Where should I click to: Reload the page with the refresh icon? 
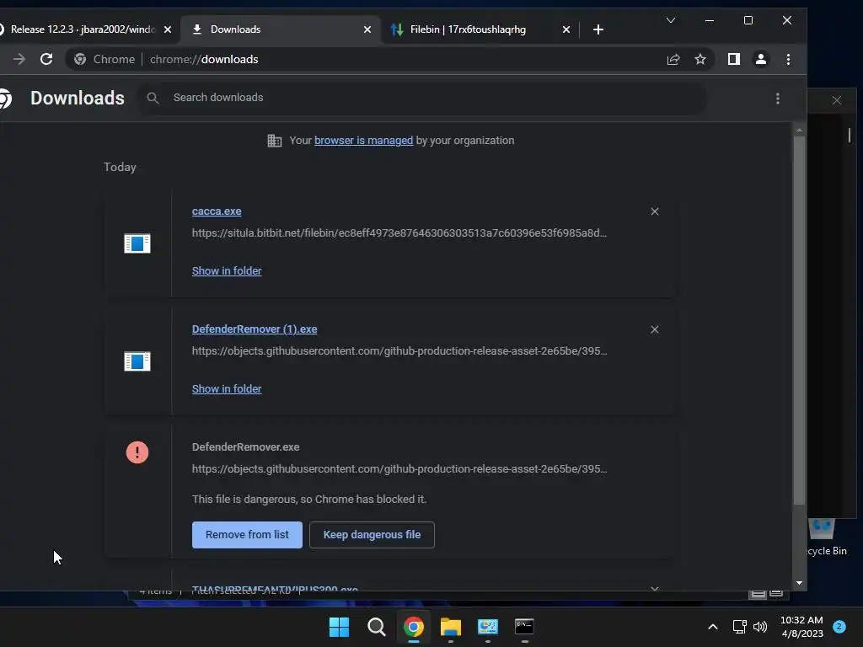coord(46,59)
